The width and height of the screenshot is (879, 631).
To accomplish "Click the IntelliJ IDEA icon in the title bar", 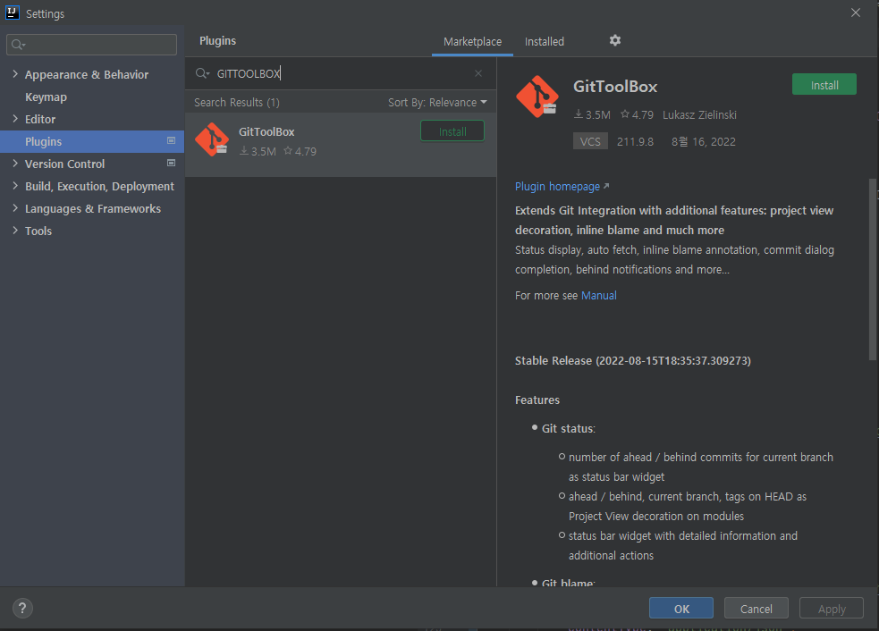I will click(13, 13).
